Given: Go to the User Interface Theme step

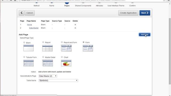Looking at the screenshot, I should 116,6.
